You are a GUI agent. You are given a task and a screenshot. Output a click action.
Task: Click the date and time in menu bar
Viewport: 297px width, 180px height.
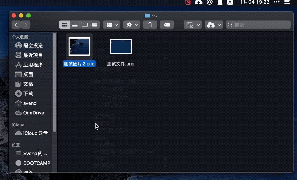pyautogui.click(x=255, y=2)
